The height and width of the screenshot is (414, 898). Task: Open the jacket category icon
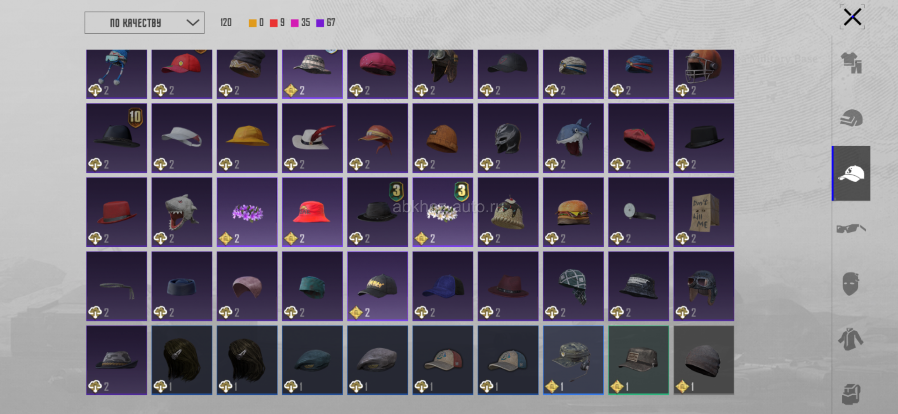coord(851,339)
